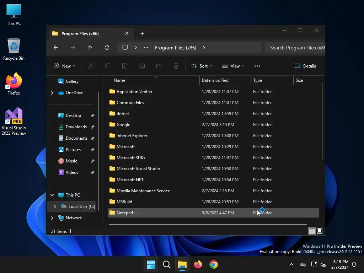The width and height of the screenshot is (364, 273).
Task: Click the horizontal scrollbar below file list
Action: pos(208,224)
